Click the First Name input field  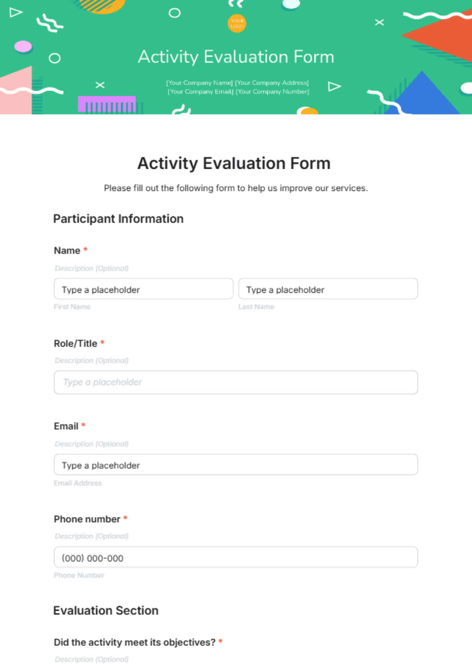pos(143,289)
